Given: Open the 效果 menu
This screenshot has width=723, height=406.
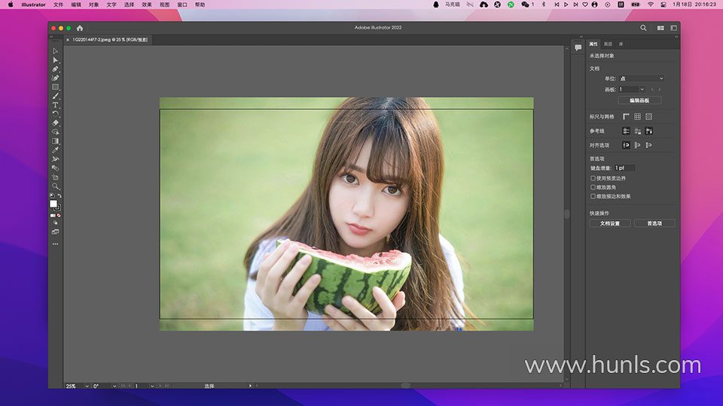Looking at the screenshot, I should click(147, 5).
